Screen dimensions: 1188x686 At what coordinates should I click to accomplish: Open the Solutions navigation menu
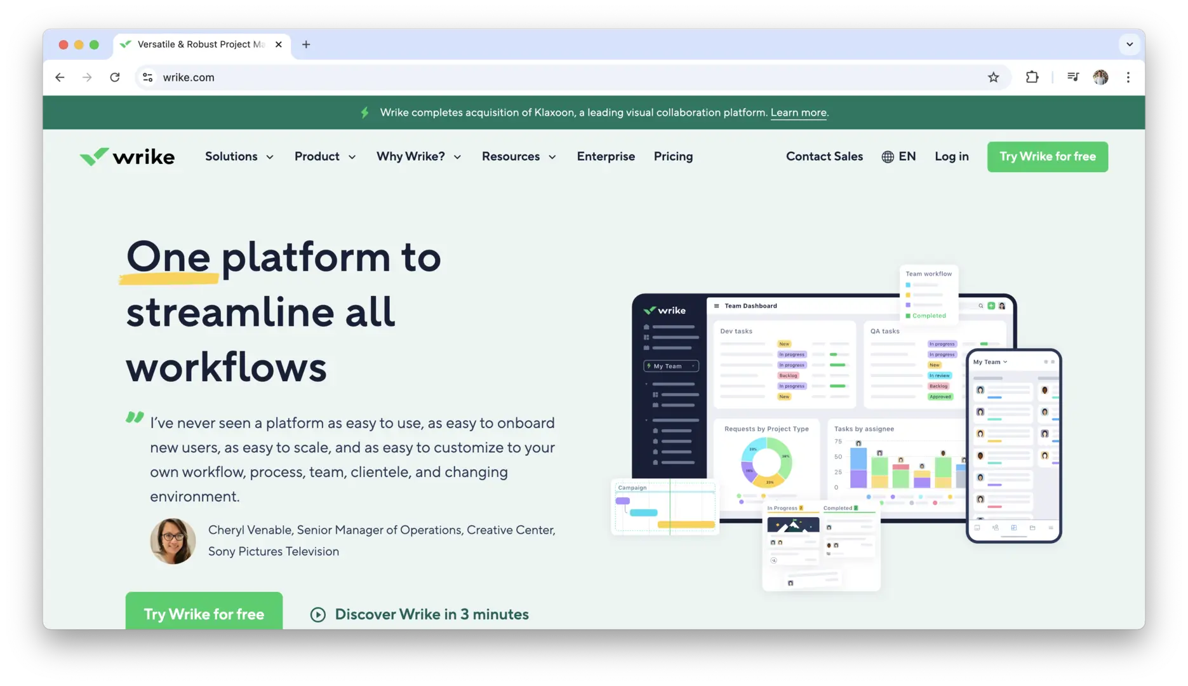[239, 157]
